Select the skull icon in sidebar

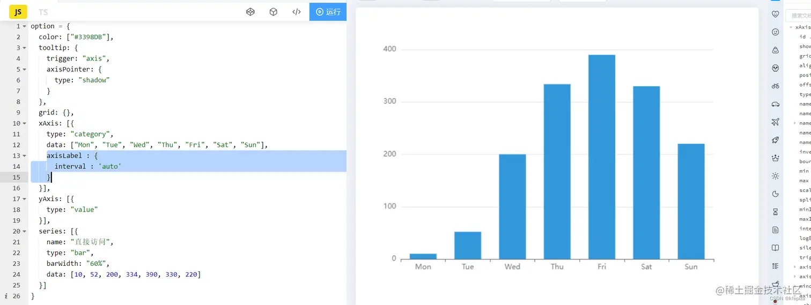point(775,68)
